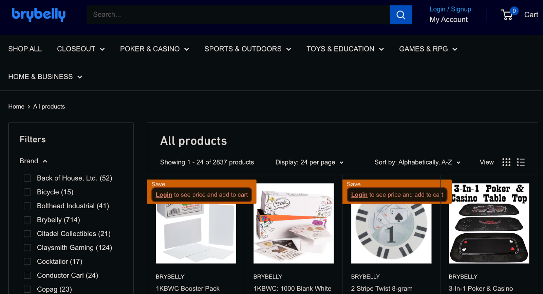The image size is (543, 294).
Task: Expand the GAMES & RPG menu
Action: pos(428,49)
